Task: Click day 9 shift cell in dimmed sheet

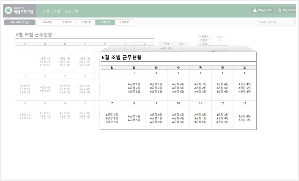Action: tap(65, 89)
